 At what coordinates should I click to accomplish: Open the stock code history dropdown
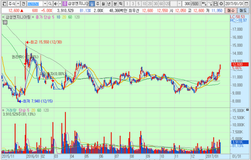pos(45,4)
